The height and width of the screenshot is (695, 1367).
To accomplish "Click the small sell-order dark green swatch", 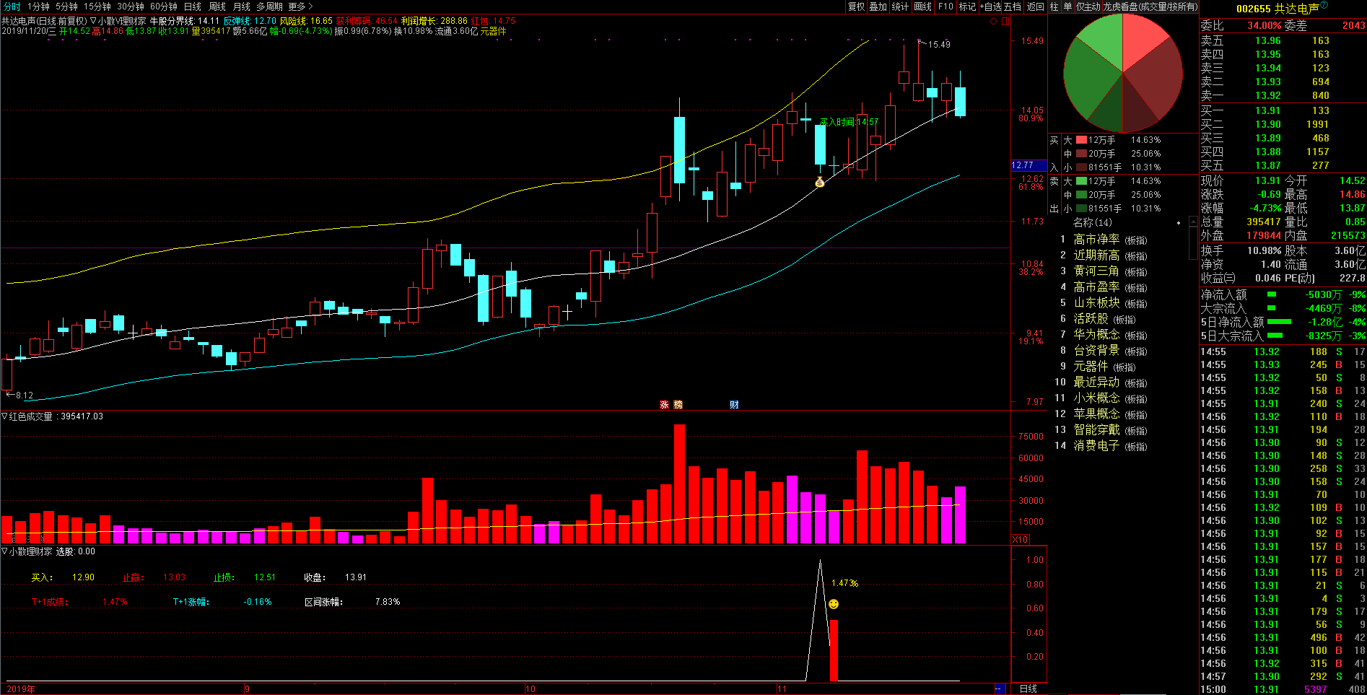I will coord(1081,209).
